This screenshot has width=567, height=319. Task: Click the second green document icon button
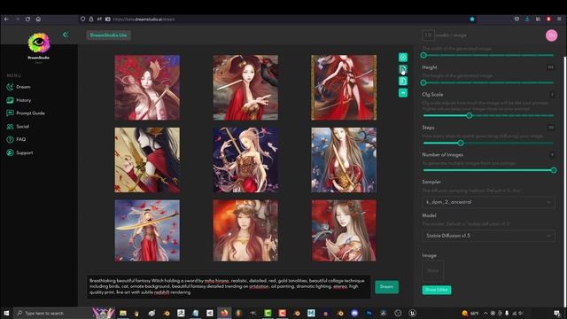tap(403, 69)
